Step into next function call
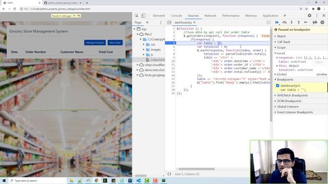 pos(292,22)
